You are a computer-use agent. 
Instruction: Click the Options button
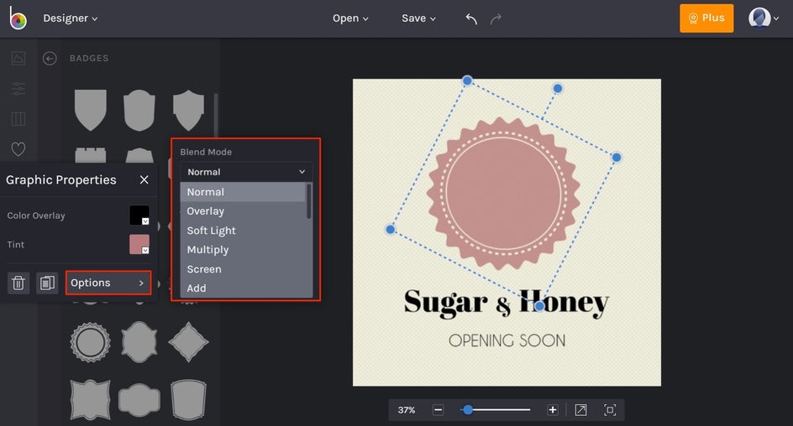point(108,283)
